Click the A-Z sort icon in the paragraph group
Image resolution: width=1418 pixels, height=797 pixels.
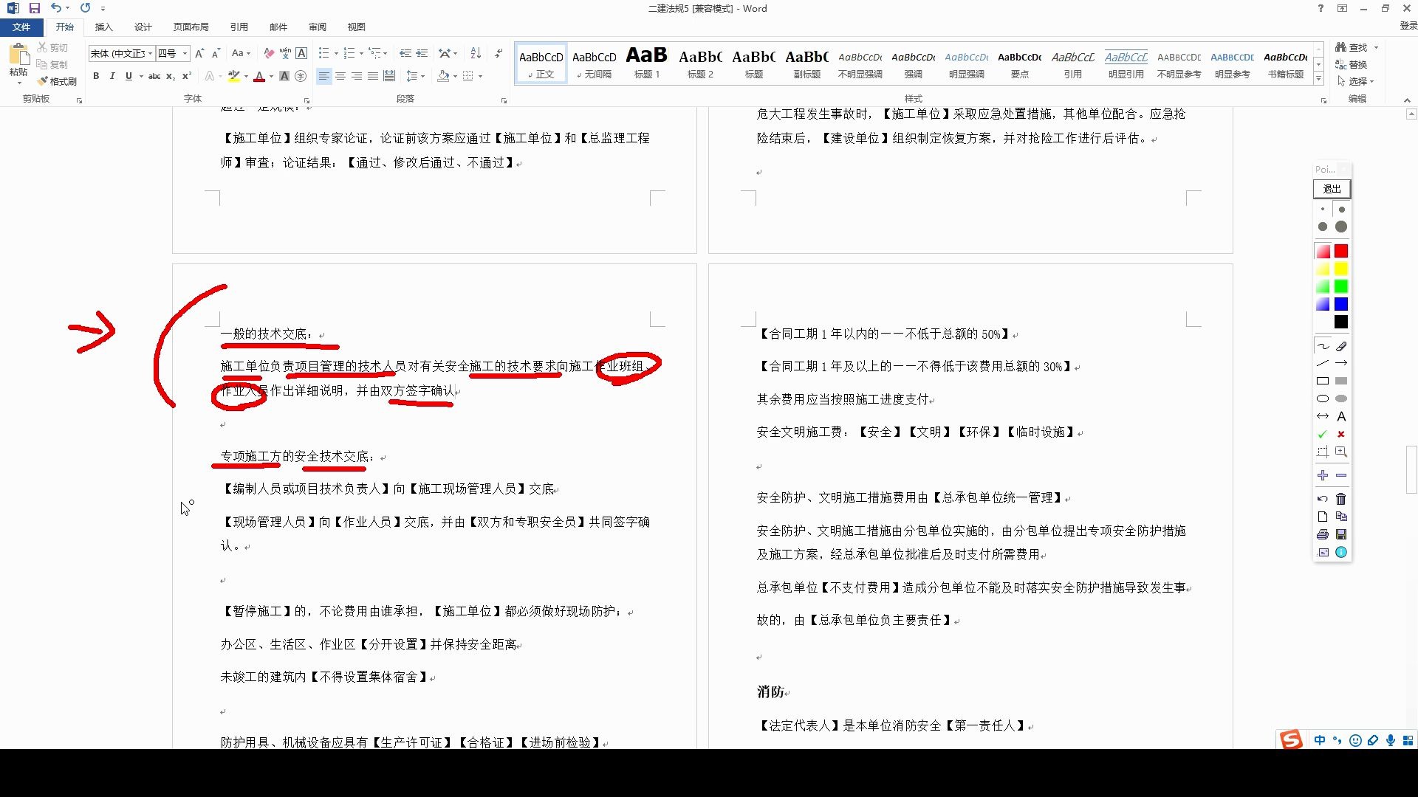click(x=476, y=55)
